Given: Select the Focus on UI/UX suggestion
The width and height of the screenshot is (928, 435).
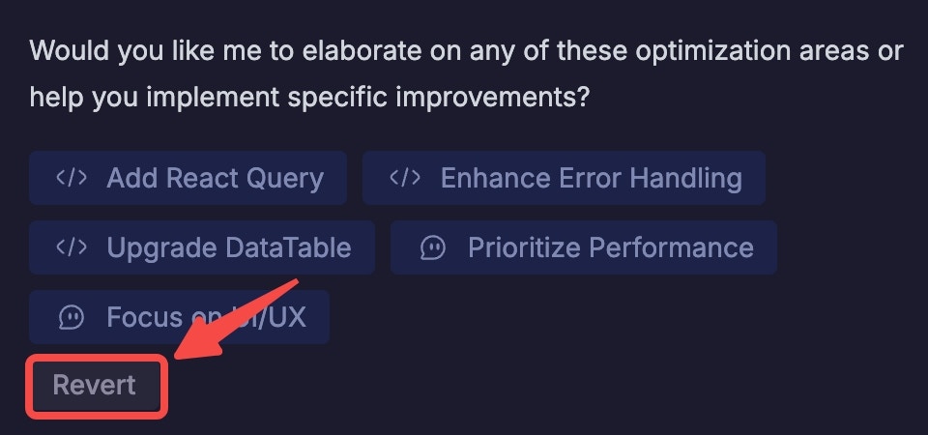Looking at the screenshot, I should pyautogui.click(x=180, y=317).
